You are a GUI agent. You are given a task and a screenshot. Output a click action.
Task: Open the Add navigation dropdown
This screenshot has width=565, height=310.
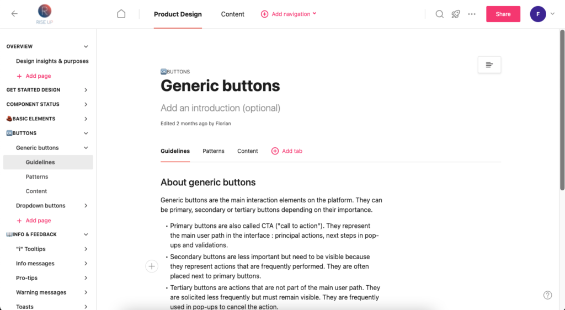click(289, 14)
